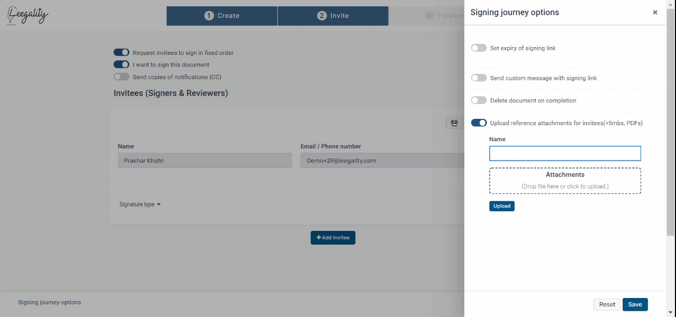The image size is (676, 317).
Task: Go to the Create step tab
Action: pyautogui.click(x=222, y=16)
